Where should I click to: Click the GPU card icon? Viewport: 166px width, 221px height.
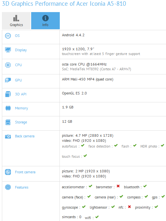click(8, 80)
